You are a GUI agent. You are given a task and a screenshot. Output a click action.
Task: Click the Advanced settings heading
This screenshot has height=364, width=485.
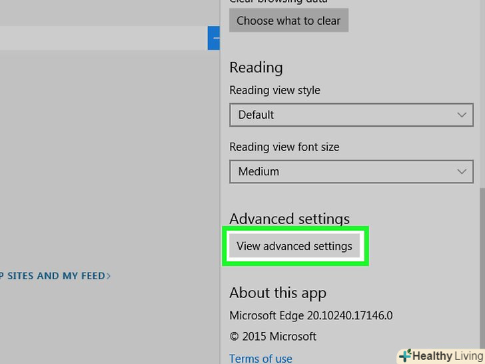pyautogui.click(x=290, y=219)
